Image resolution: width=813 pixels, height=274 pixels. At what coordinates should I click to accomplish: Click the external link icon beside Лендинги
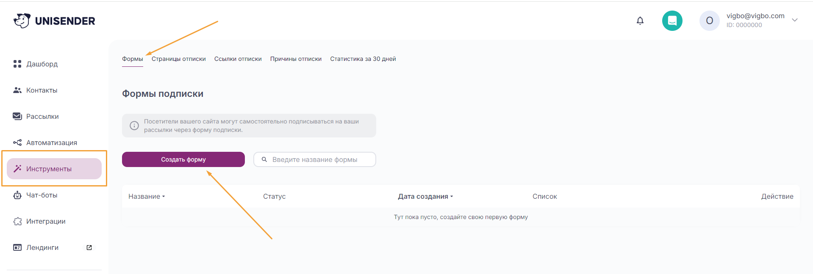point(89,247)
